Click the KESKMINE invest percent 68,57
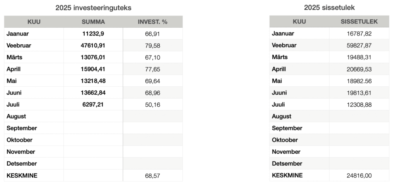The height and width of the screenshot is (188, 396). (x=152, y=175)
